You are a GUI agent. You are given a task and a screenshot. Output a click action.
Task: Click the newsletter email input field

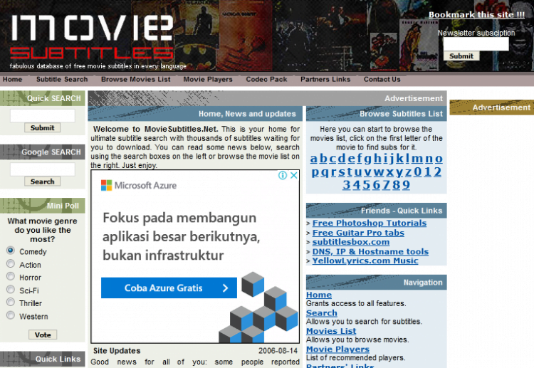[x=476, y=44]
